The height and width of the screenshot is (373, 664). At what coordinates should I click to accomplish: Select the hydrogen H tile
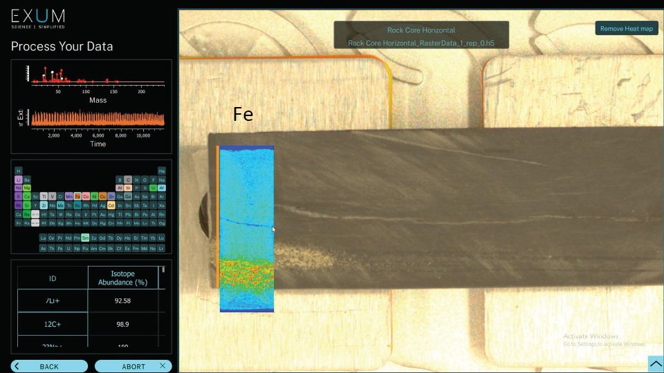point(18,171)
